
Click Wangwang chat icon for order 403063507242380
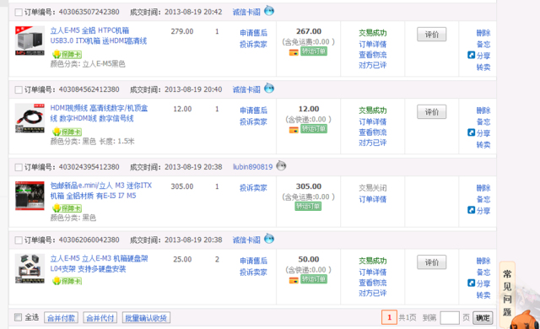[269, 11]
